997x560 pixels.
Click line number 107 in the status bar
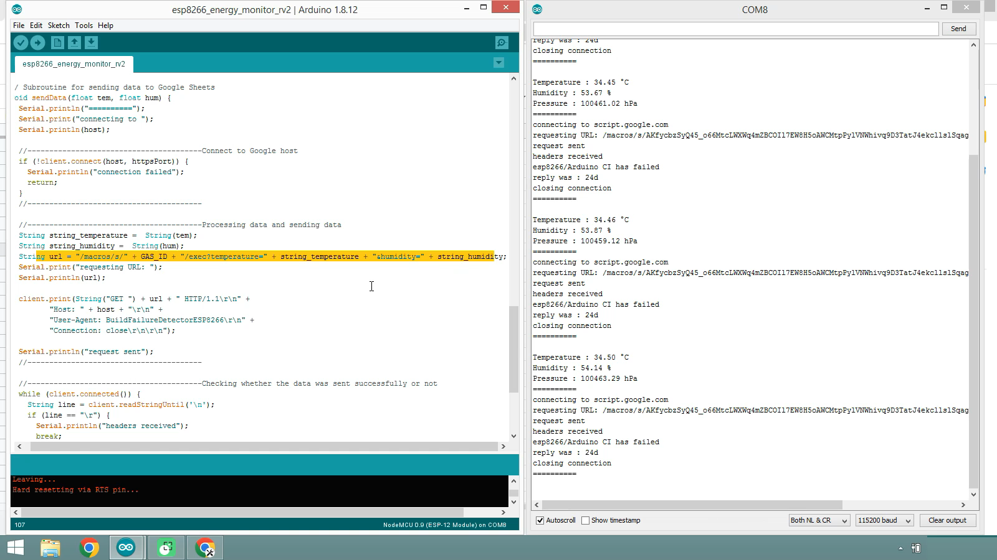(x=20, y=525)
